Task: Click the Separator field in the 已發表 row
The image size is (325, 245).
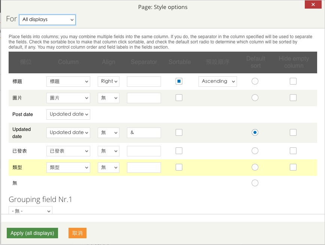Action: coord(144,151)
